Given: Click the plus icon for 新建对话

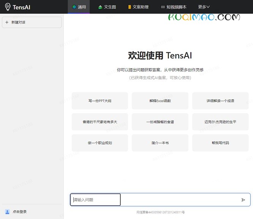Looking at the screenshot, I should pos(7,22).
